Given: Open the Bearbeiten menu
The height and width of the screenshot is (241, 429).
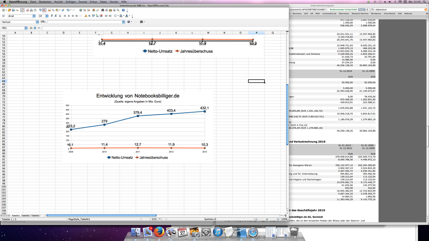Looking at the screenshot, I should [45, 2].
